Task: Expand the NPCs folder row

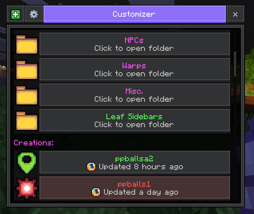Action: coord(135,44)
